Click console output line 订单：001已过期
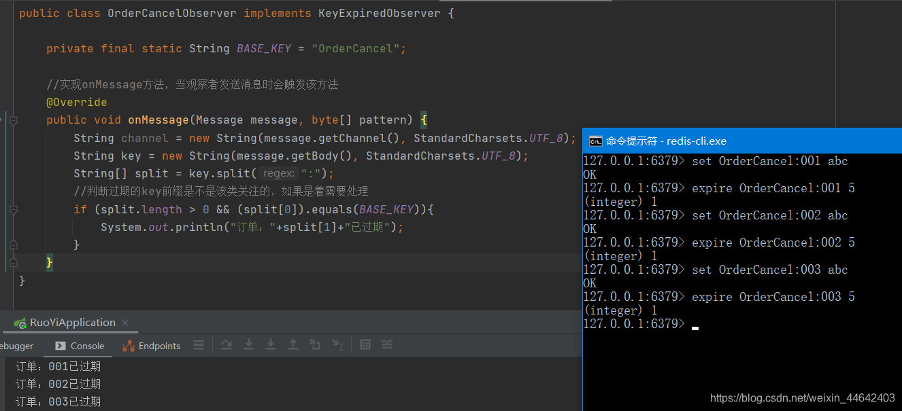Image resolution: width=902 pixels, height=411 pixels. 59,367
